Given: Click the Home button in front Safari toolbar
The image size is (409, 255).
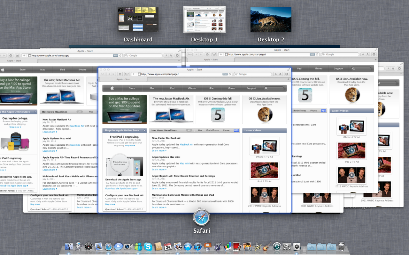Looking at the screenshot, I should coord(120,74).
